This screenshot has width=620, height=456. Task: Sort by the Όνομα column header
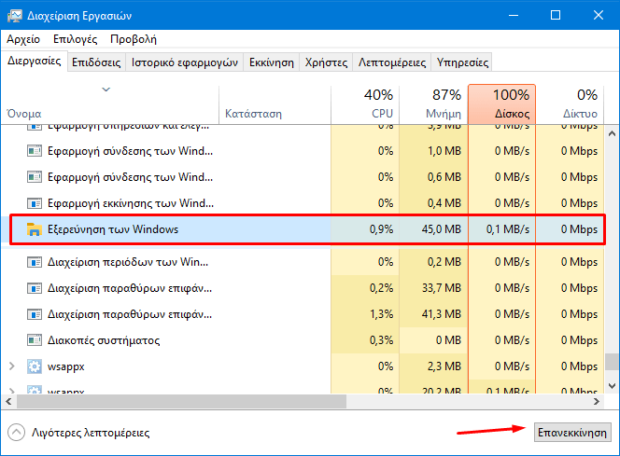coord(110,104)
